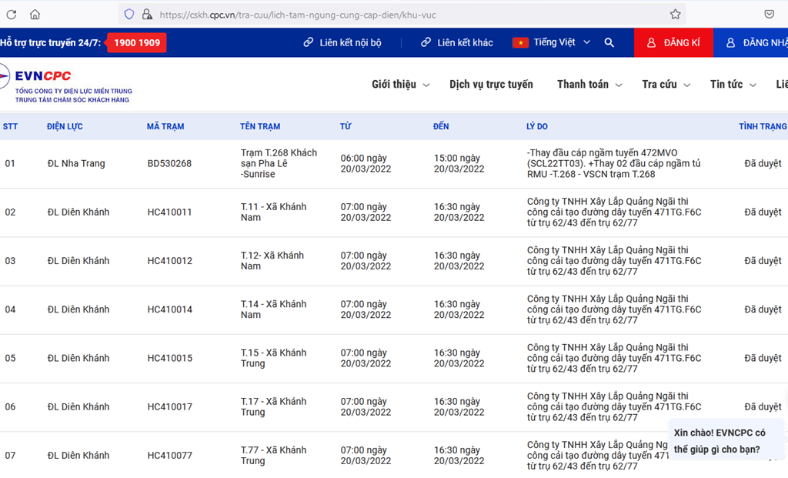
Task: Open the Liên kết khác link
Action: tap(457, 42)
